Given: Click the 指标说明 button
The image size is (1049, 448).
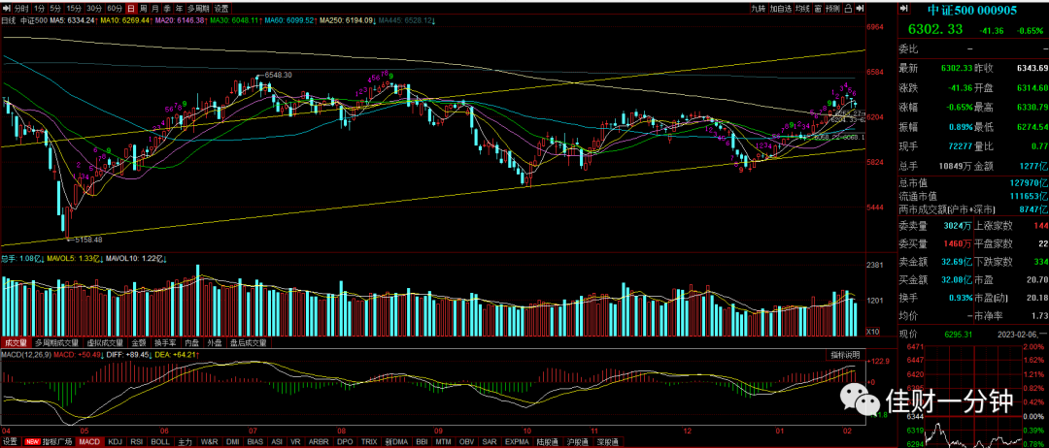Looking at the screenshot, I should click(x=846, y=354).
